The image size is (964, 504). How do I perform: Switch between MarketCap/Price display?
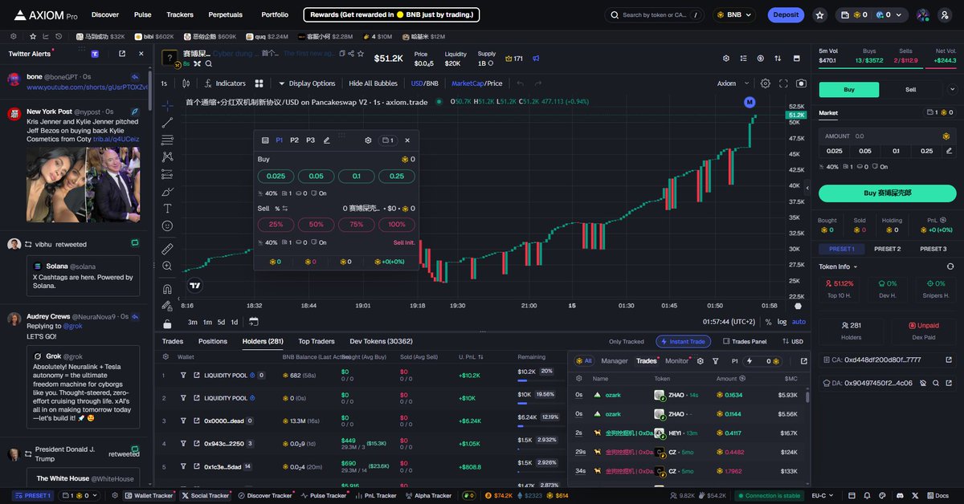476,83
